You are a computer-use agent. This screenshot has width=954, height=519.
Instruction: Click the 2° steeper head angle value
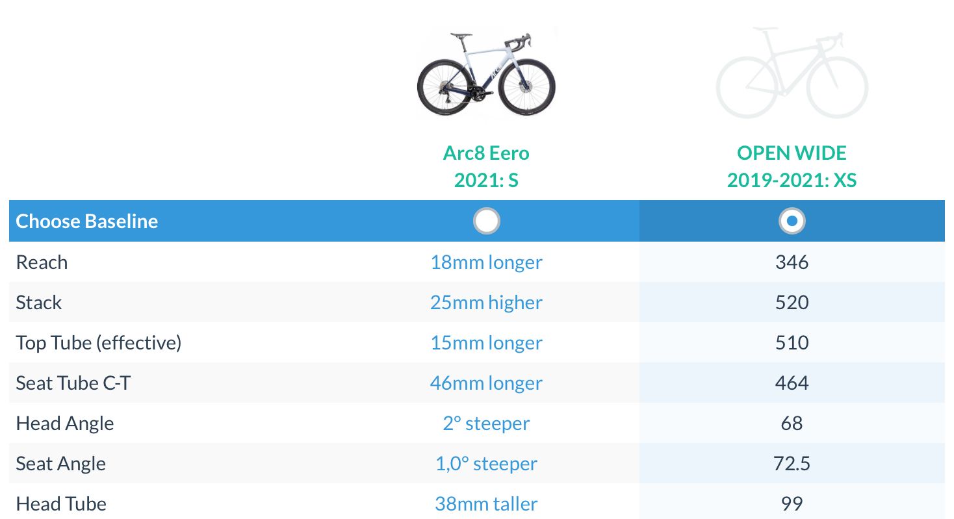coord(486,424)
